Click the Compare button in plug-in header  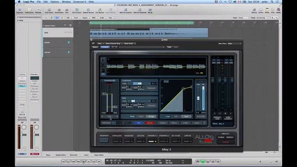click(x=105, y=47)
